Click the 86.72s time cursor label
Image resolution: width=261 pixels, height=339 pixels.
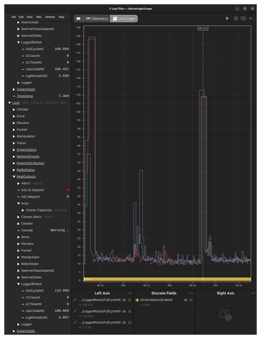tap(203, 28)
